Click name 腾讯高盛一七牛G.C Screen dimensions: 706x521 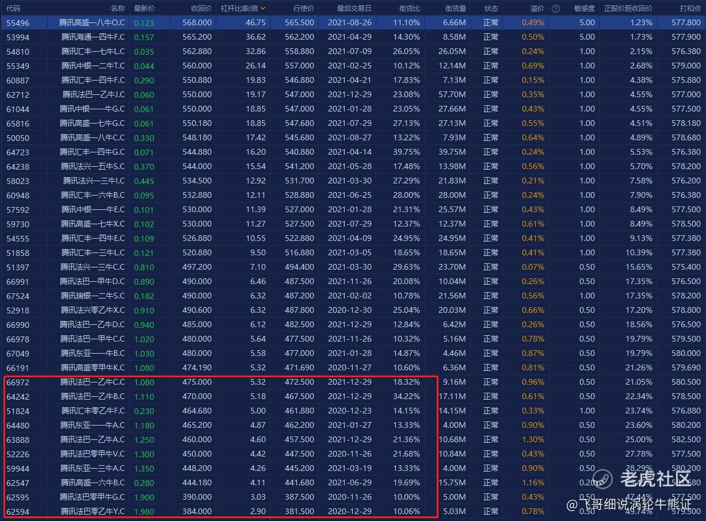tap(92, 123)
